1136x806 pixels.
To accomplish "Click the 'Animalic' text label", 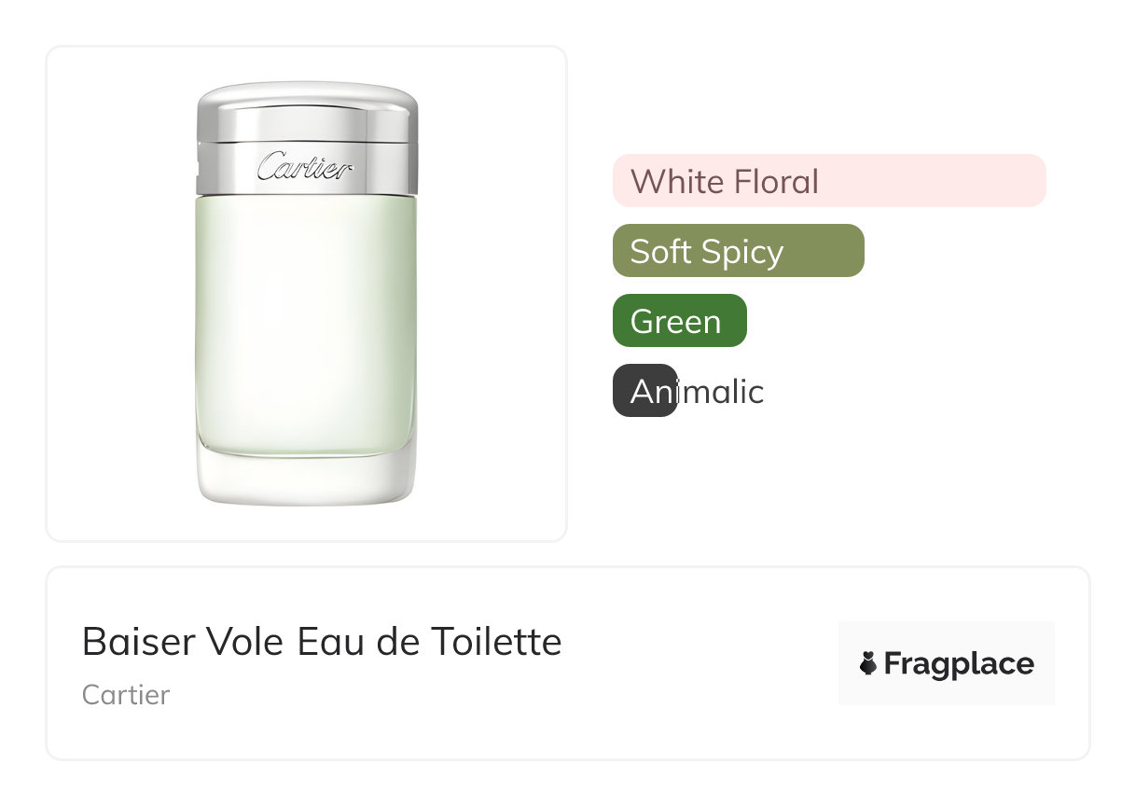I will tap(698, 392).
